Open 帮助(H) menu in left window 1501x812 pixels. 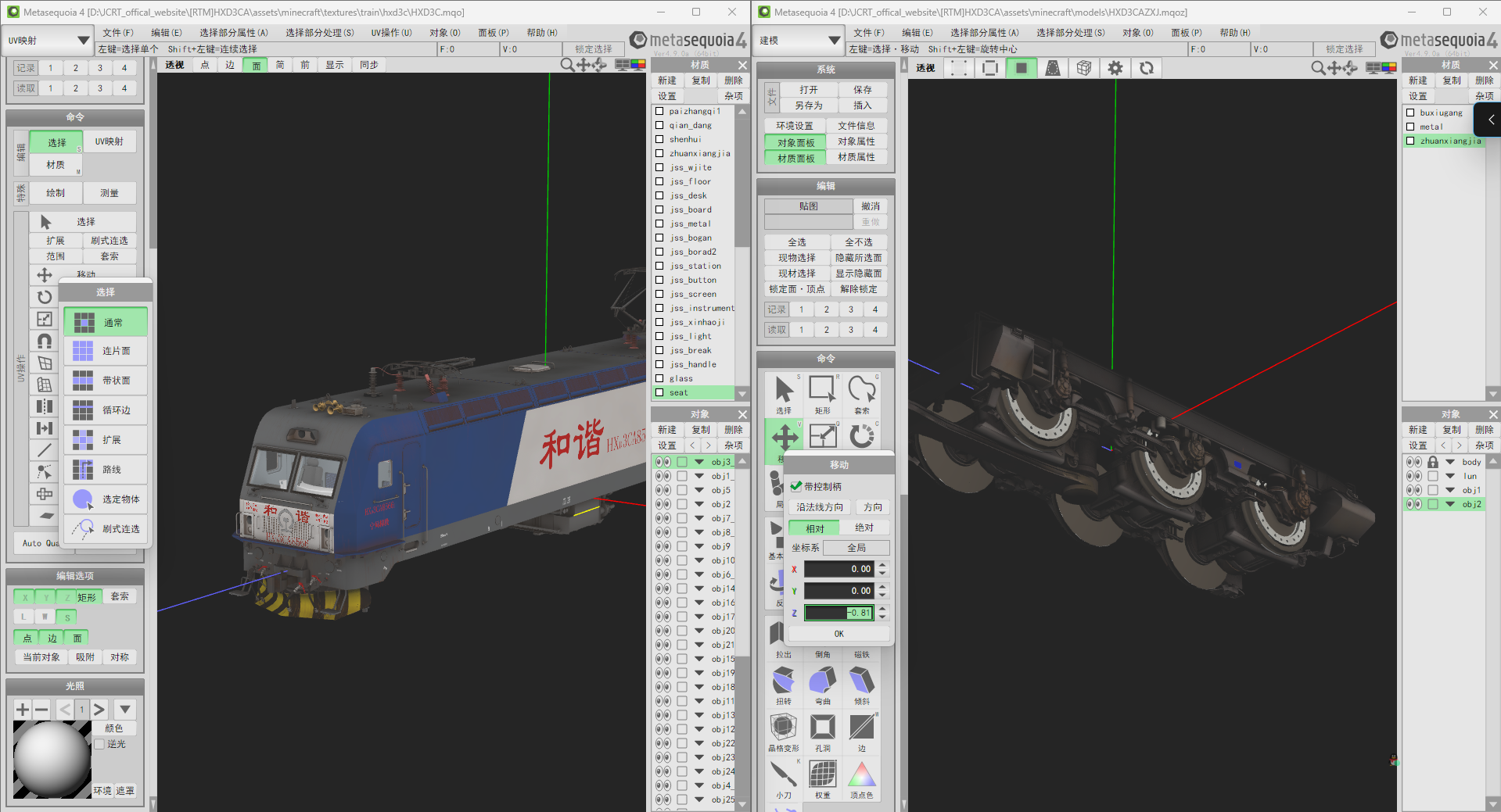542,33
